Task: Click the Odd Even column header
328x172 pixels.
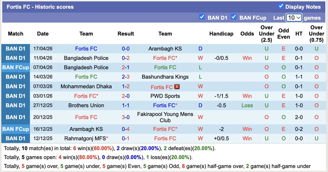Action: (x=283, y=34)
